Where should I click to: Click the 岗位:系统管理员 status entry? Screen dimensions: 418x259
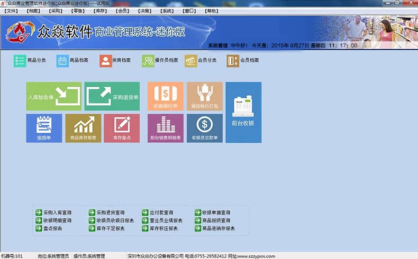pyautogui.click(x=53, y=256)
